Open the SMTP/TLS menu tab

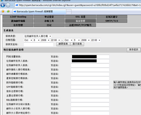coord(112,21)
